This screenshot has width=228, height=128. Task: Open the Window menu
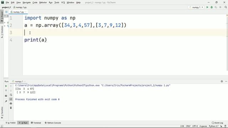point(71,2)
